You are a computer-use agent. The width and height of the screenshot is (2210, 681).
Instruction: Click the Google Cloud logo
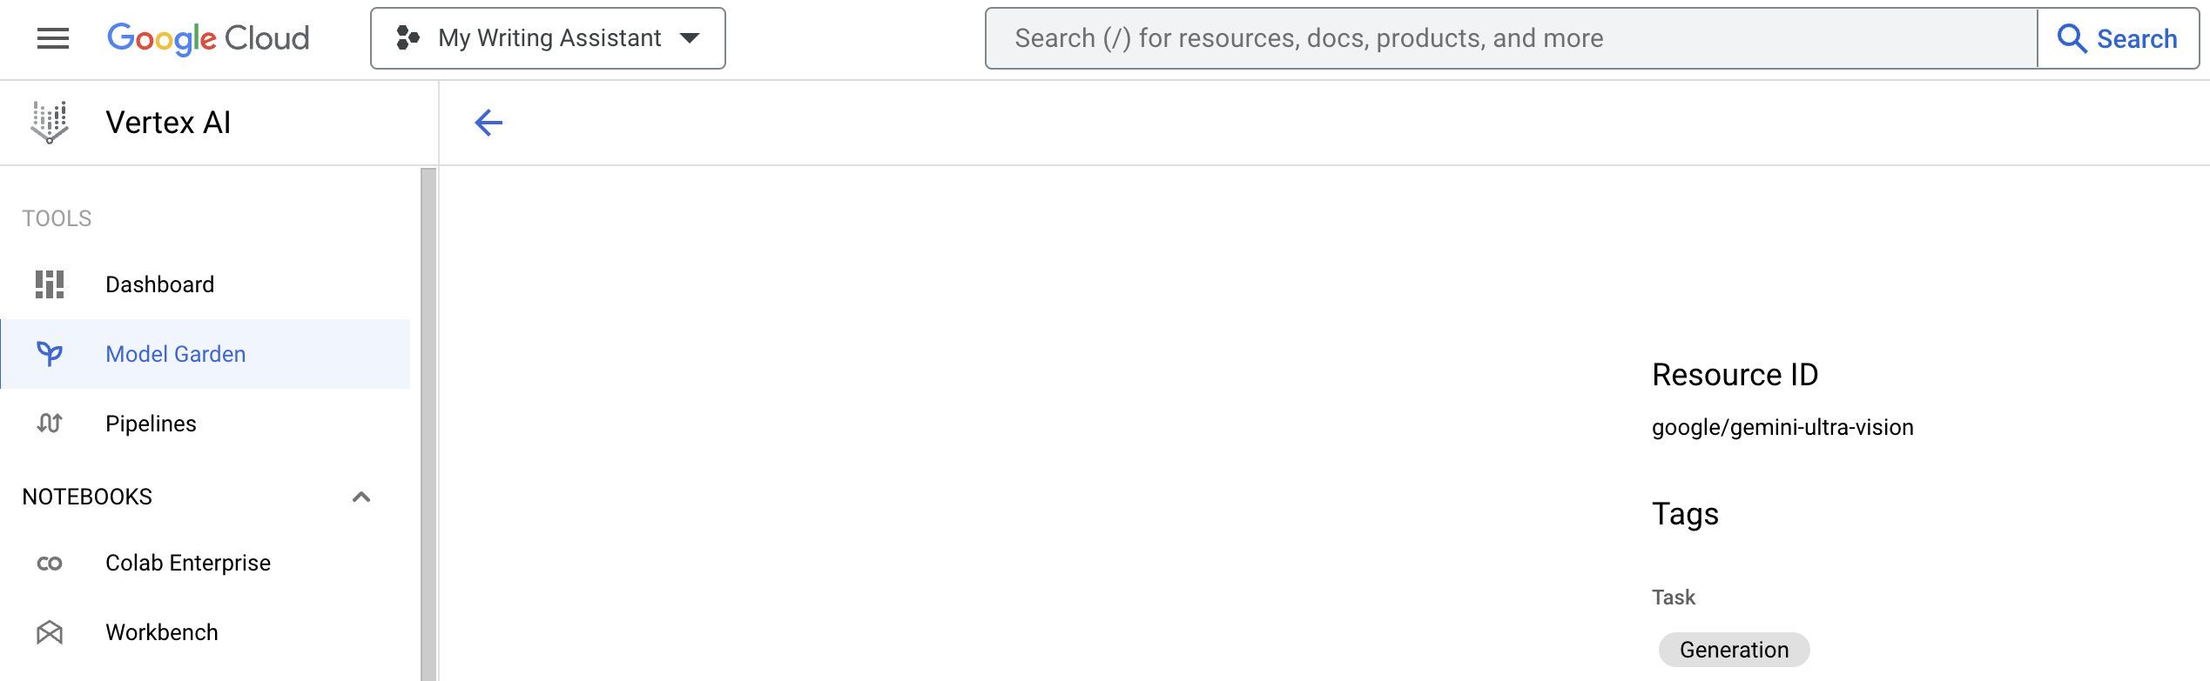coord(208,38)
